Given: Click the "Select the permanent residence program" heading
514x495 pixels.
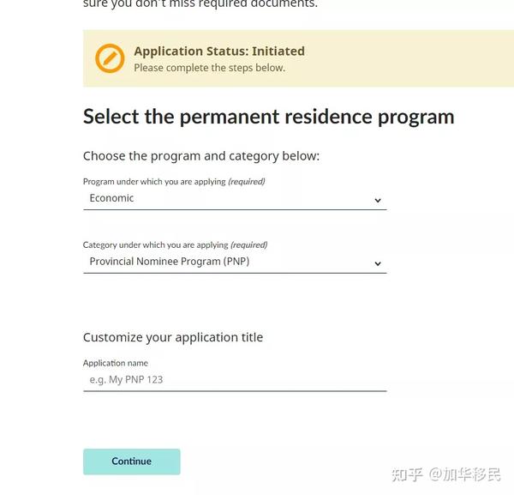Looking at the screenshot, I should pyautogui.click(x=268, y=117).
